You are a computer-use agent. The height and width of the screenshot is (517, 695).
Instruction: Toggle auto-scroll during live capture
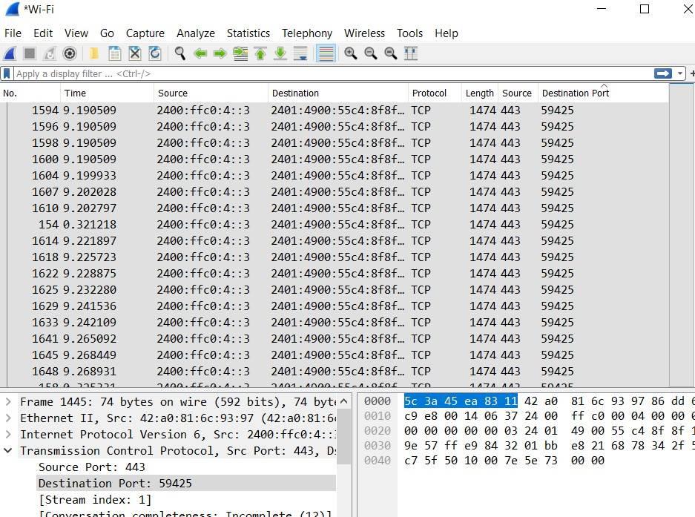coord(300,53)
